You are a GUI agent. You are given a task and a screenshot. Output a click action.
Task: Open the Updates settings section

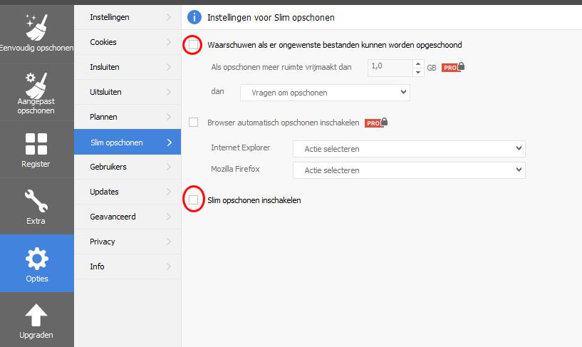click(128, 192)
